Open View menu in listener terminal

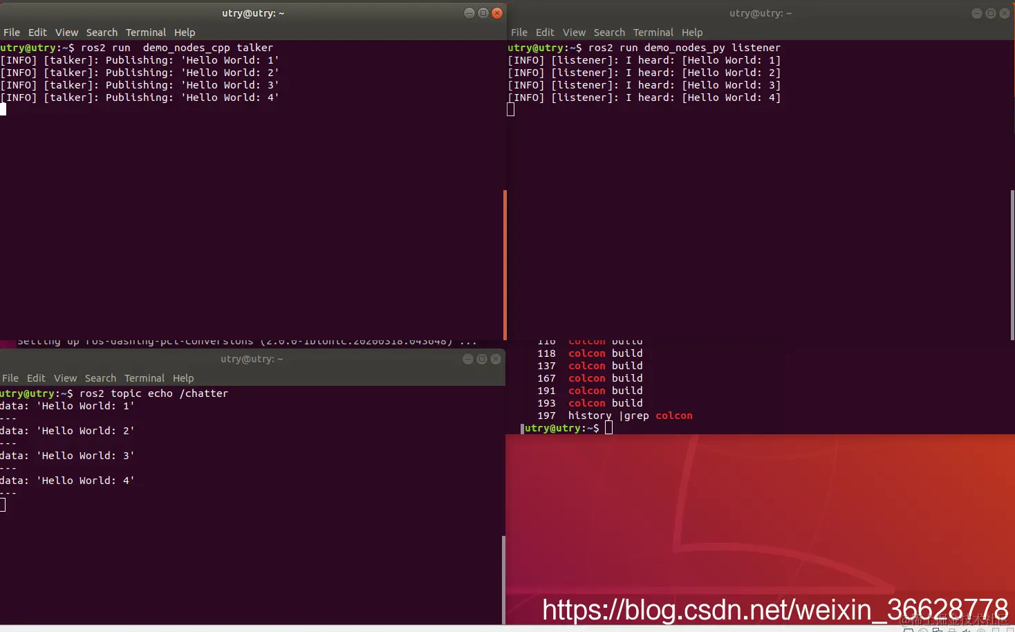(574, 32)
